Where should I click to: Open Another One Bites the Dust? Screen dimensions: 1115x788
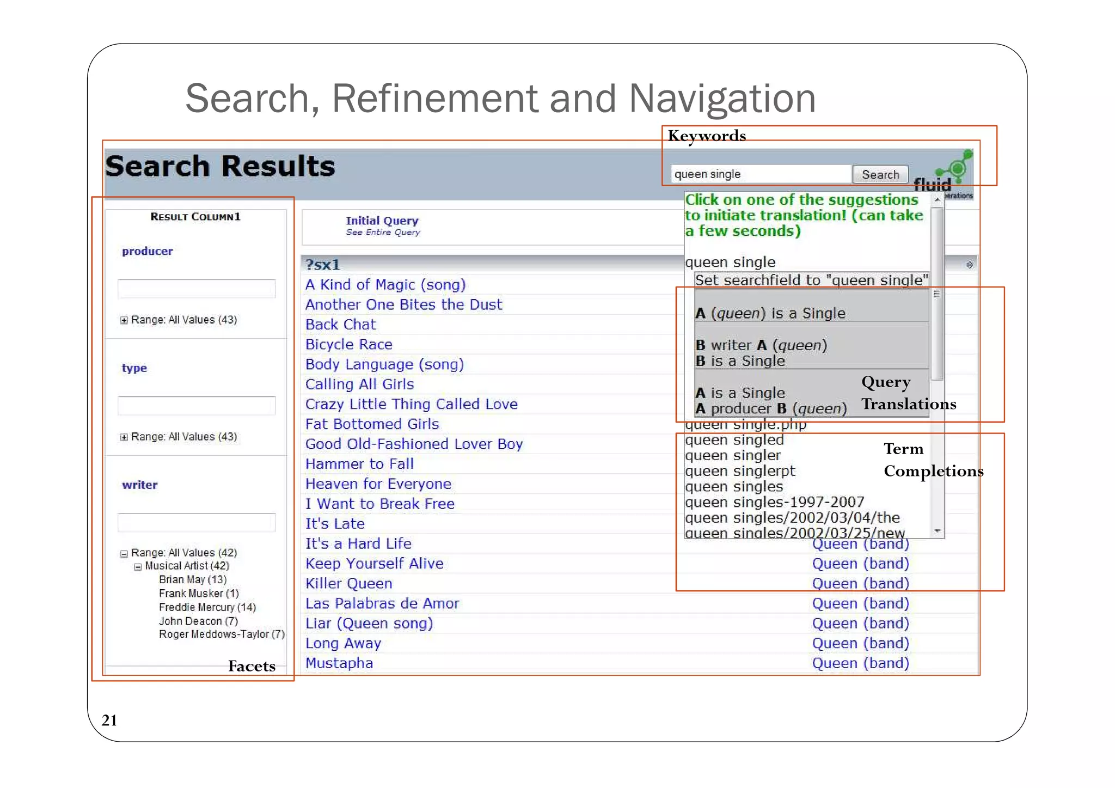tap(403, 304)
